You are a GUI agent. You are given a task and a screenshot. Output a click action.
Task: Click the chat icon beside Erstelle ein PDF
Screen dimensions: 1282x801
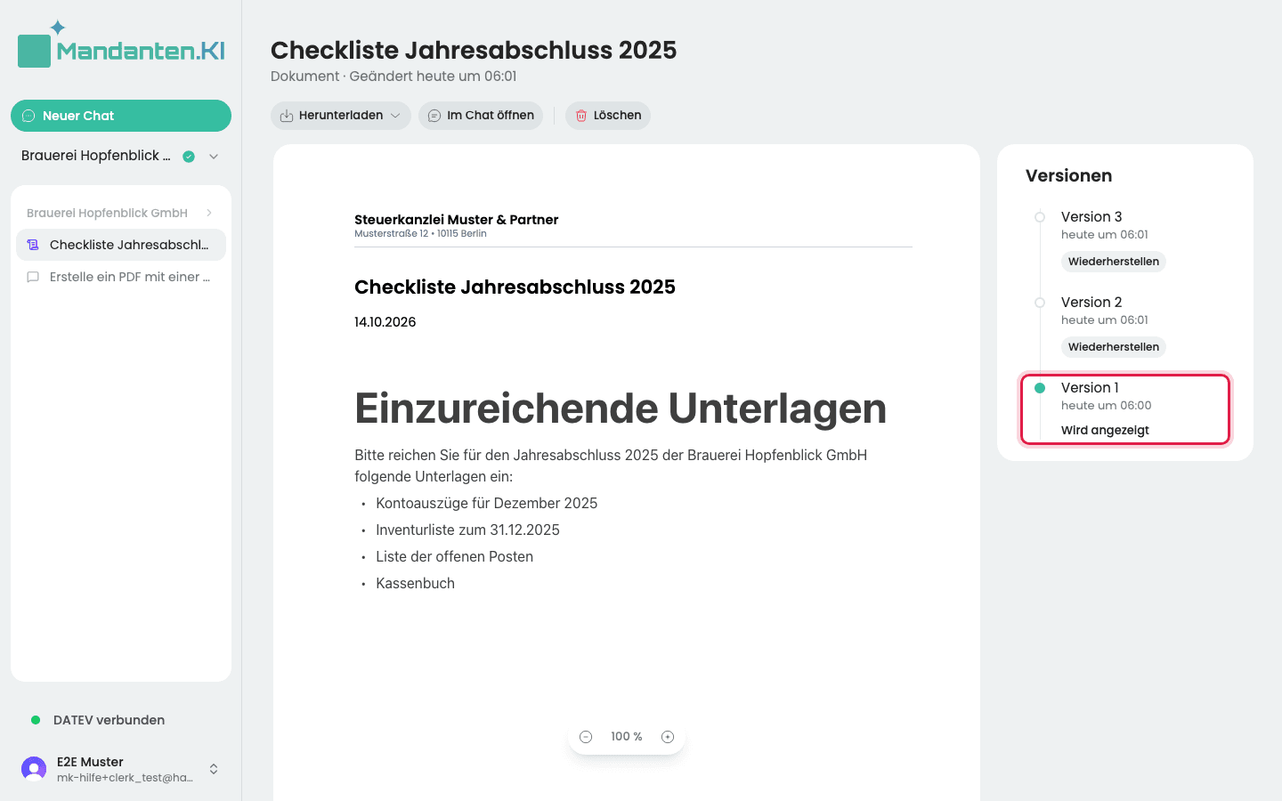point(33,277)
